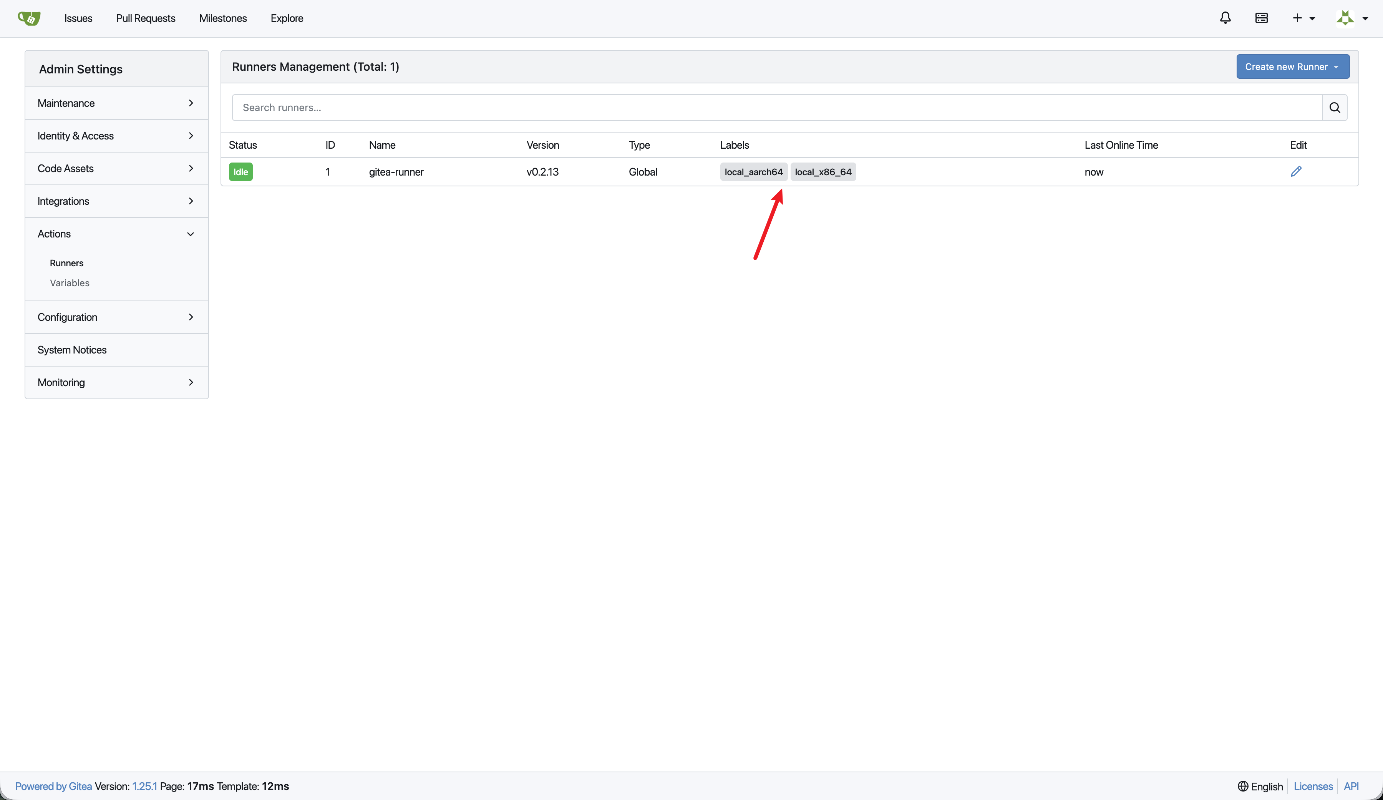
Task: Open the notifications bell icon
Action: tap(1225, 18)
